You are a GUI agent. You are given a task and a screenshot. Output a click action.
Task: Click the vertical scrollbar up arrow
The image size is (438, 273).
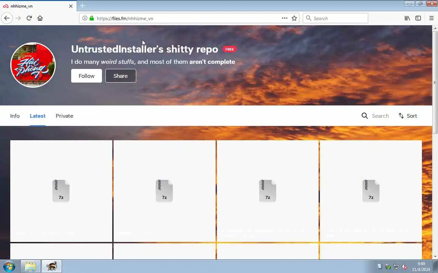click(x=435, y=28)
